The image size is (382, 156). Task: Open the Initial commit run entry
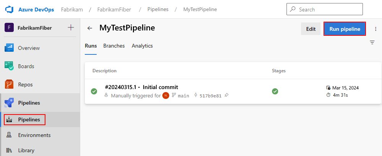click(160, 87)
